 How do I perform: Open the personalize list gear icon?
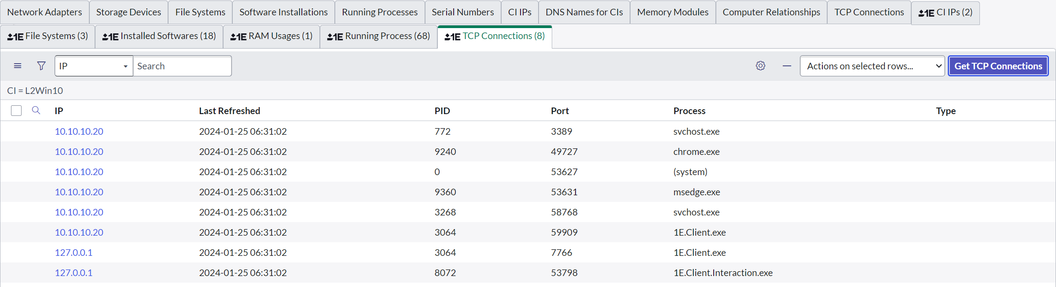pyautogui.click(x=760, y=66)
